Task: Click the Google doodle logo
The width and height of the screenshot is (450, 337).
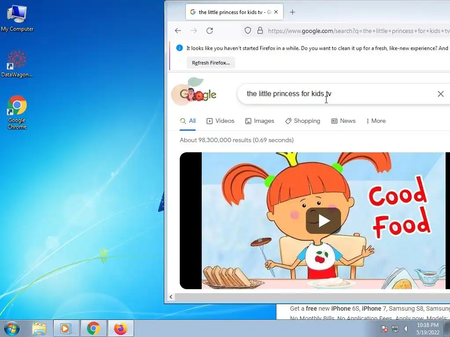Action: 194,92
